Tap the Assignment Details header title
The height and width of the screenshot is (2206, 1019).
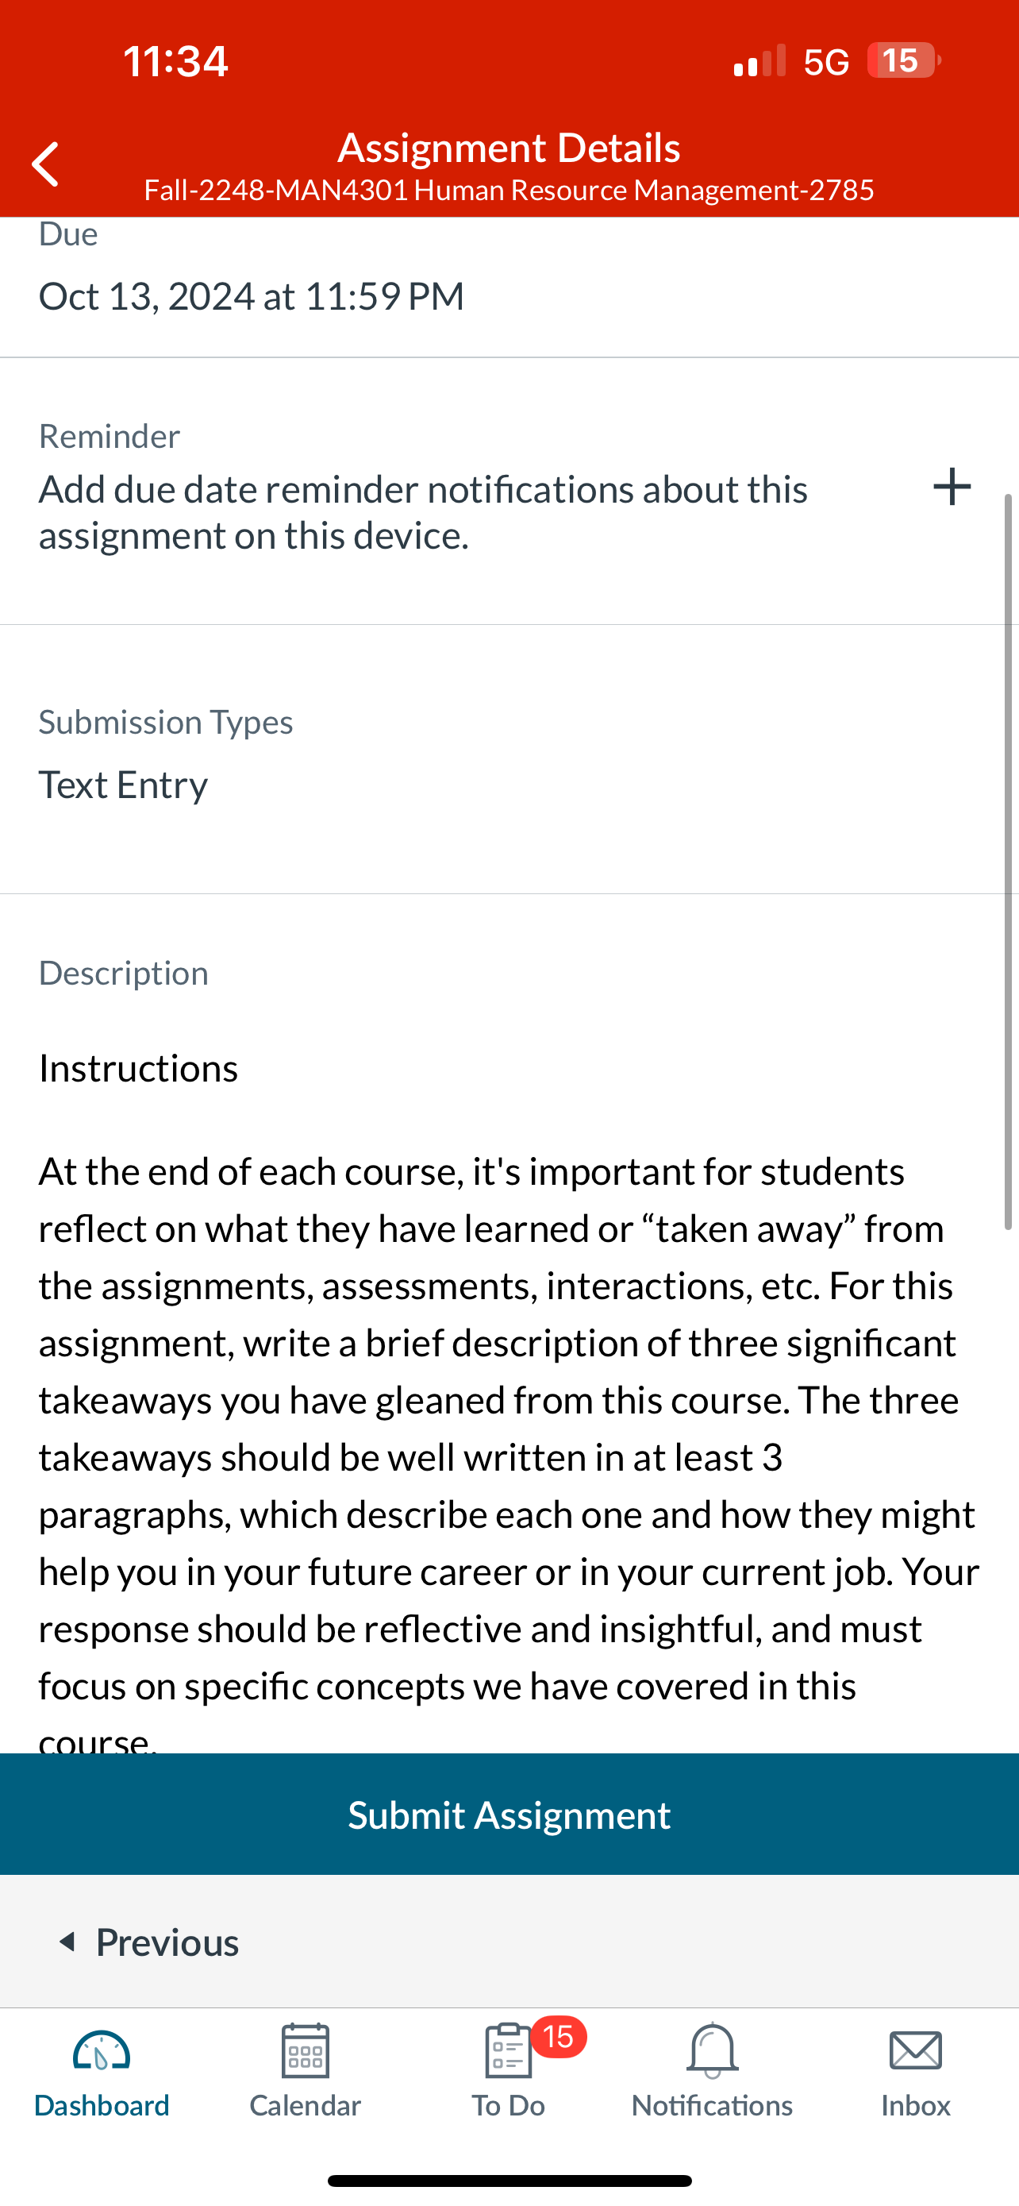(509, 147)
